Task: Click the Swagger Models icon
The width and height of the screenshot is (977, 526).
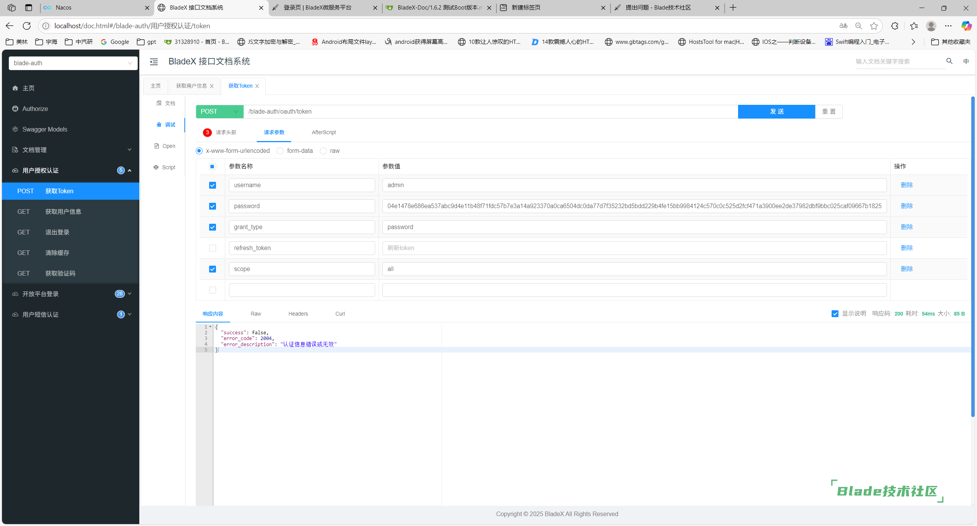Action: [15, 129]
